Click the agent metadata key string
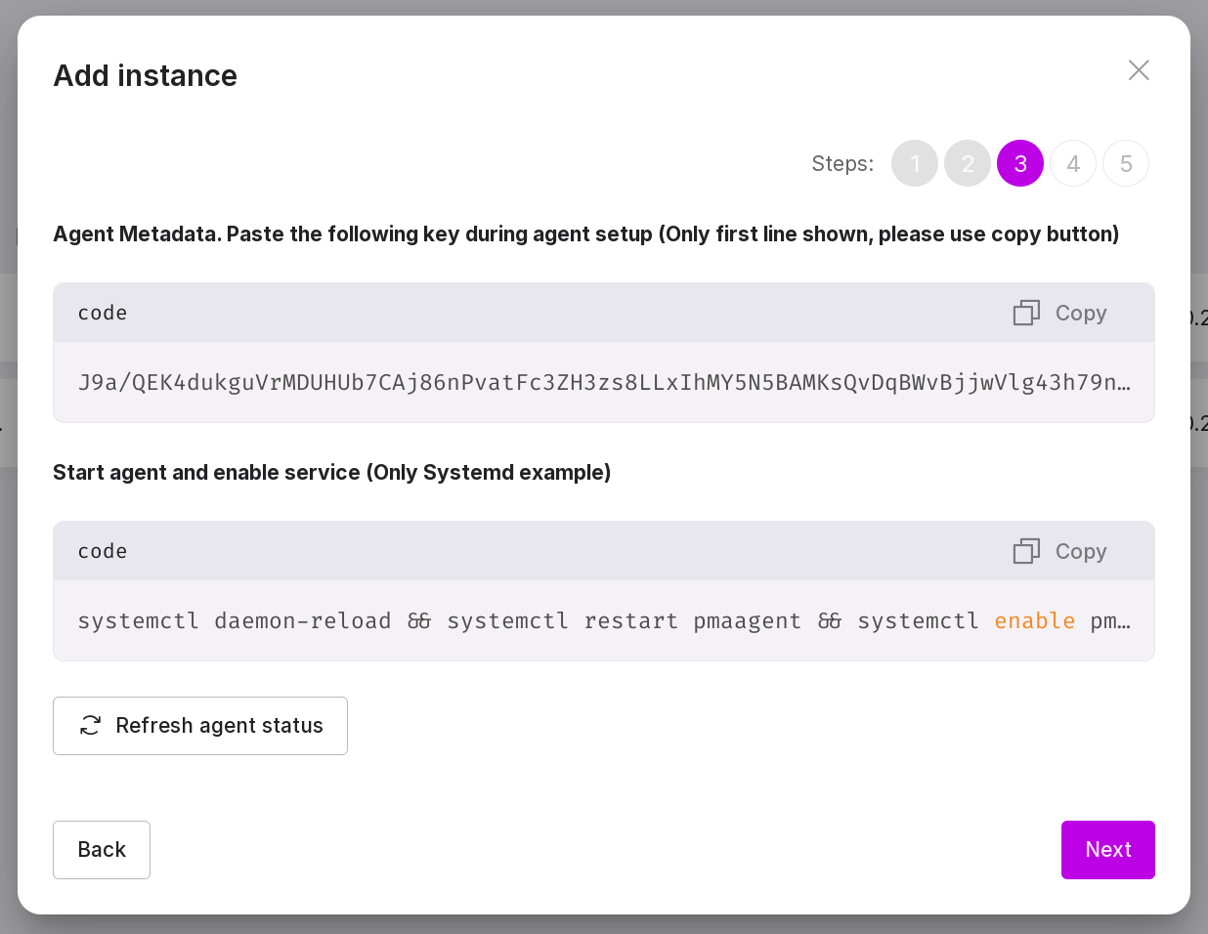 [x=603, y=382]
